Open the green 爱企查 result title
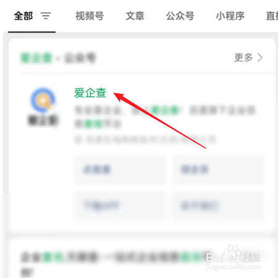This screenshot has width=278, height=278. [90, 93]
